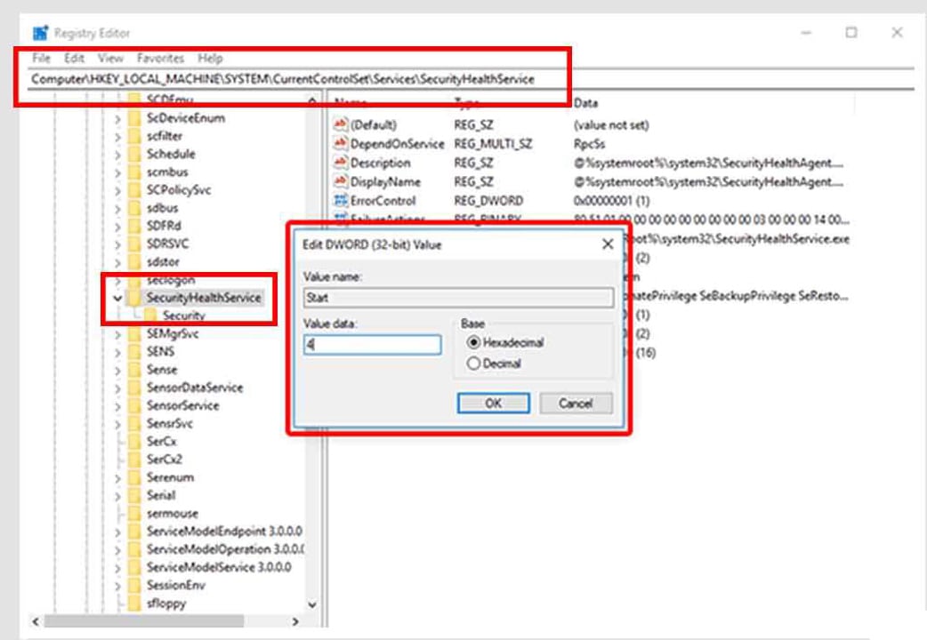Click the folder icon beside scfilter

[135, 136]
